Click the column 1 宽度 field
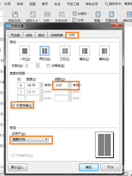Image resolution: width=132 pixels, height=176 pixels. (33, 85)
